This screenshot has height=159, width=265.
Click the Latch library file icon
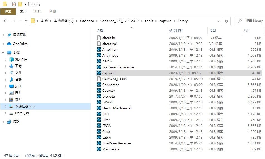(x=99, y=137)
